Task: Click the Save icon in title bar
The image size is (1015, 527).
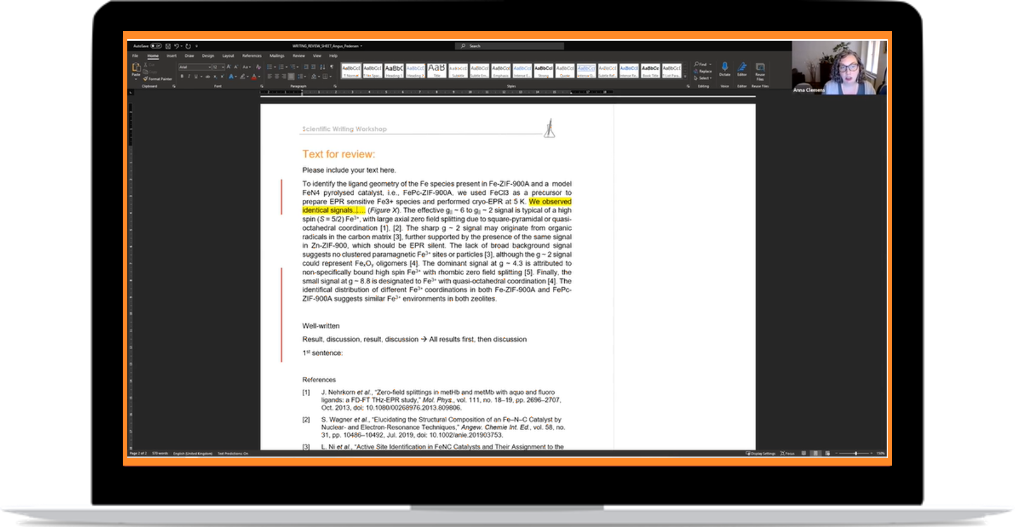Action: click(x=168, y=46)
